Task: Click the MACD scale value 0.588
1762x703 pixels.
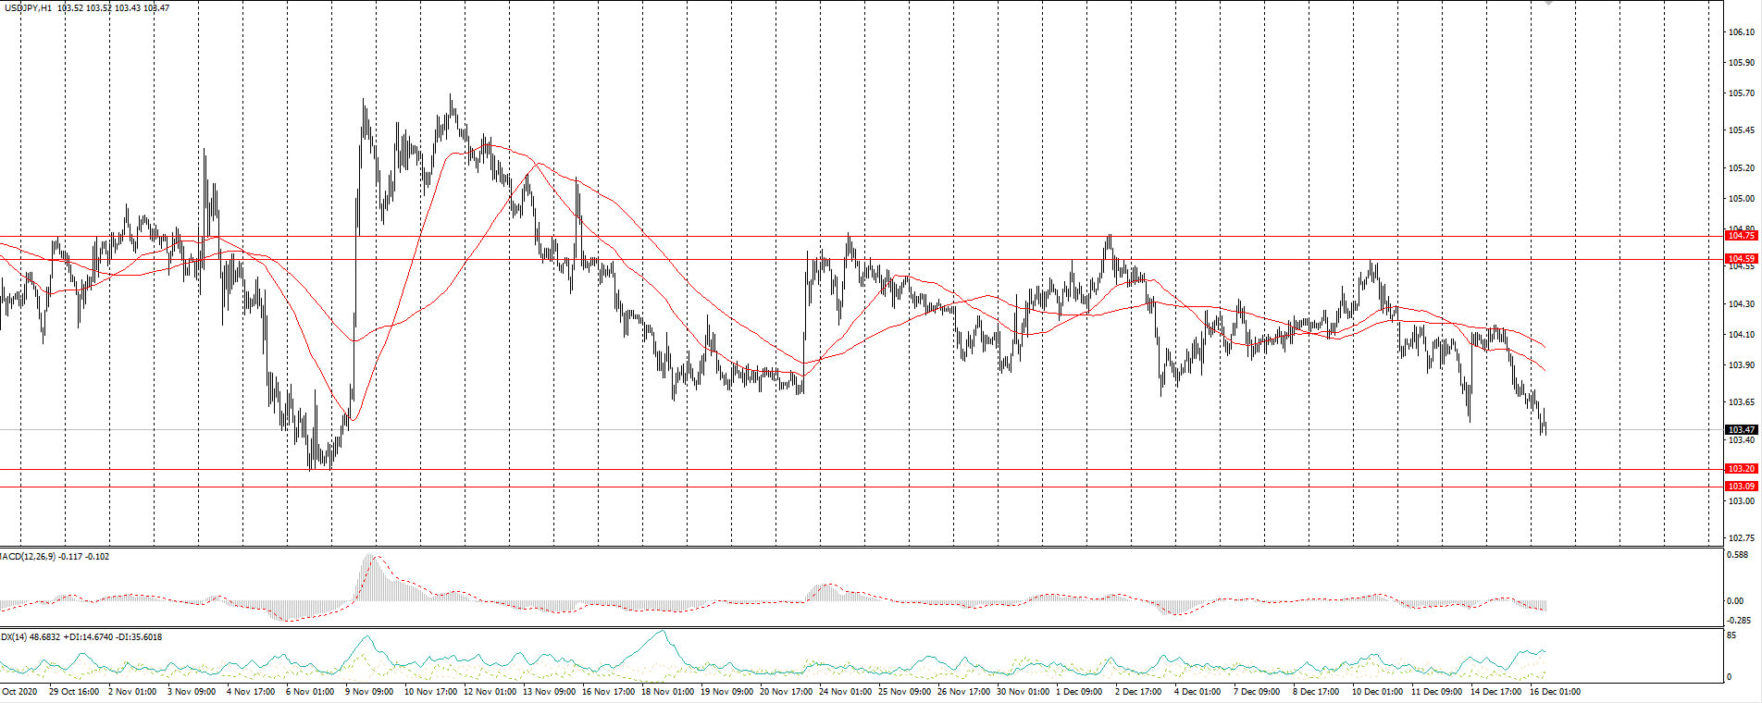Action: coord(1739,555)
